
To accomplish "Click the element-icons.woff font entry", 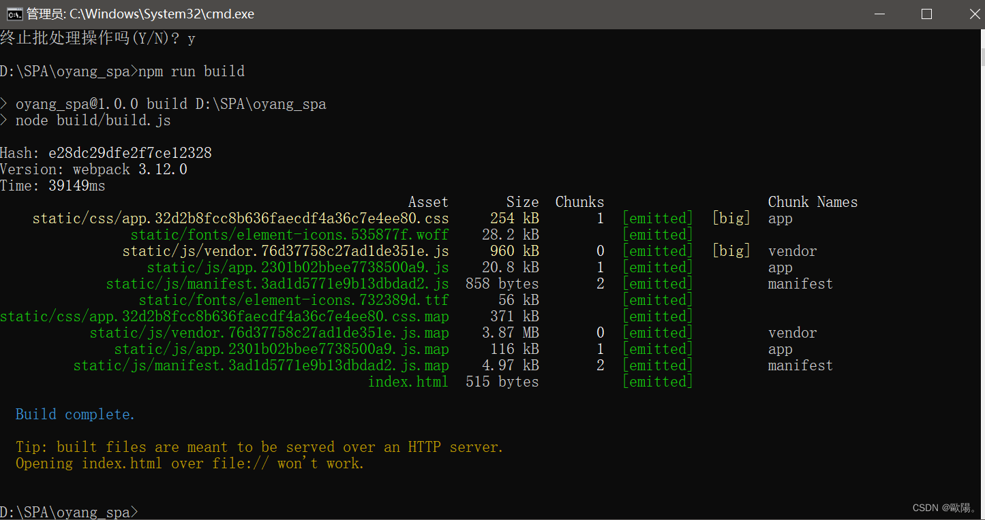I will click(289, 234).
